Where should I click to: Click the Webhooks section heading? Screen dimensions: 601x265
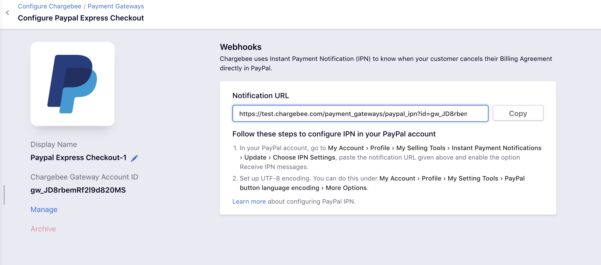pos(241,47)
